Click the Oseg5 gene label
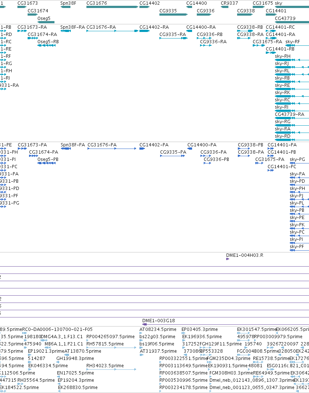This screenshot has width=309, height=393. tap(44, 18)
